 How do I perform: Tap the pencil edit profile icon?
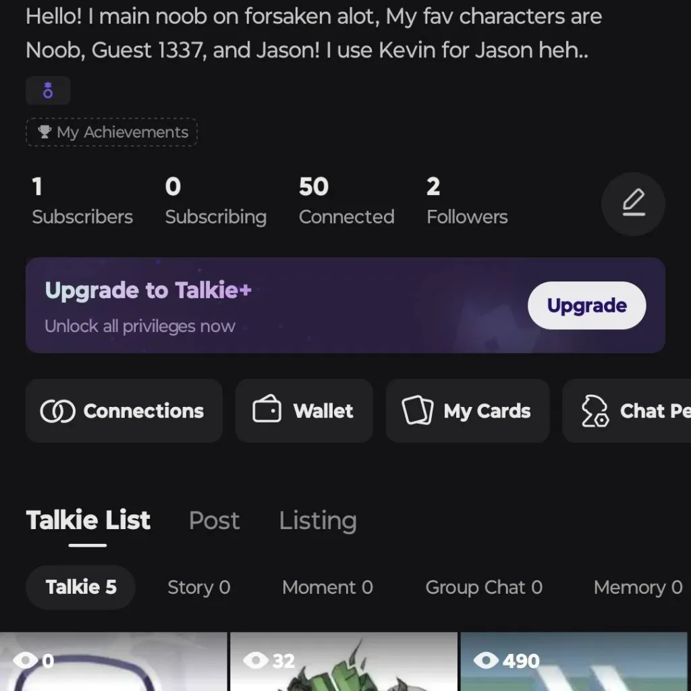point(633,203)
